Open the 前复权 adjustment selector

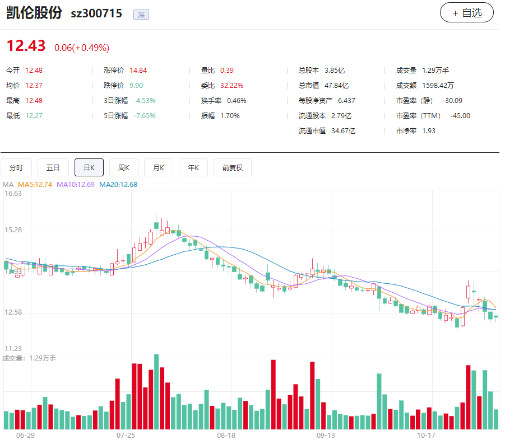pyautogui.click(x=233, y=167)
